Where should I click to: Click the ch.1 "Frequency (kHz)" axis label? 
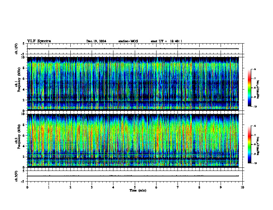pos(19,79)
